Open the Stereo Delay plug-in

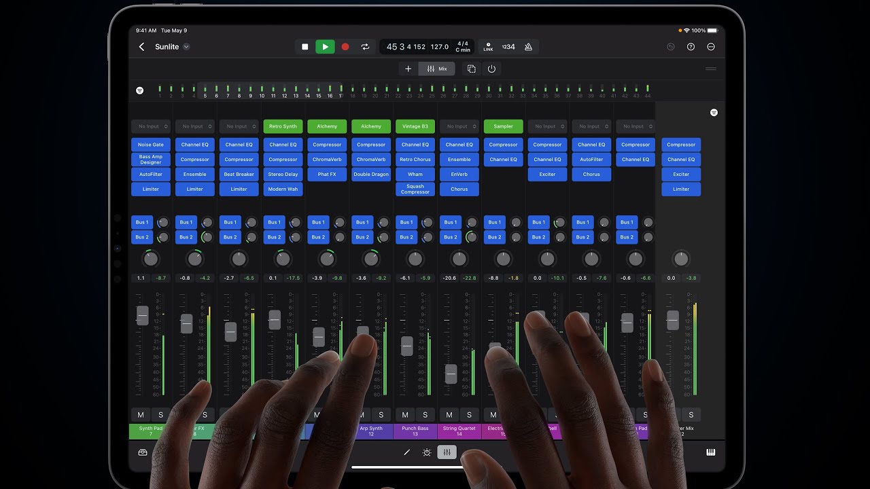point(283,175)
